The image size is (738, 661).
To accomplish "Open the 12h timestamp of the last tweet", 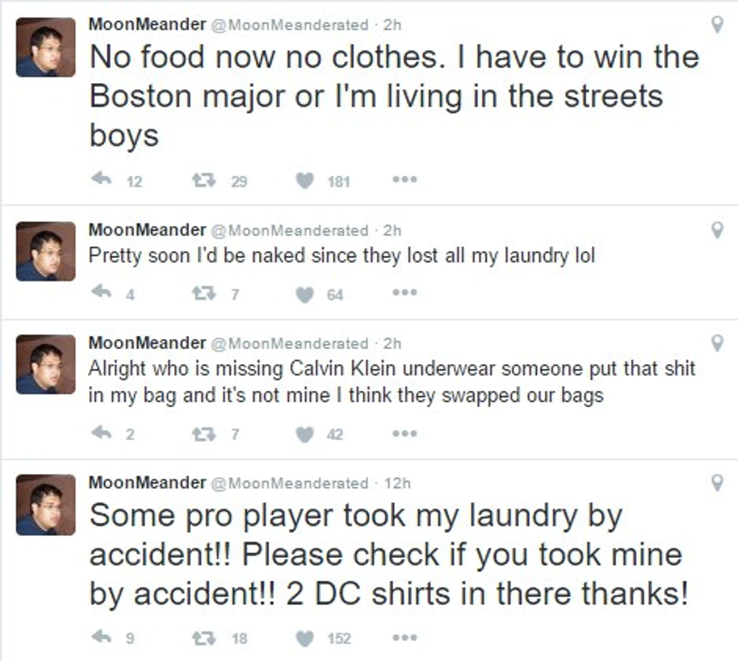I will (397, 483).
